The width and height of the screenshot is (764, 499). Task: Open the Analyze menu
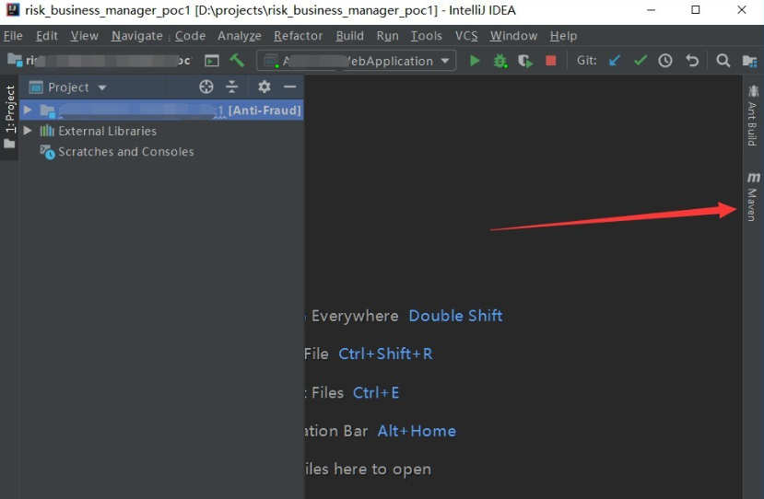(x=240, y=36)
